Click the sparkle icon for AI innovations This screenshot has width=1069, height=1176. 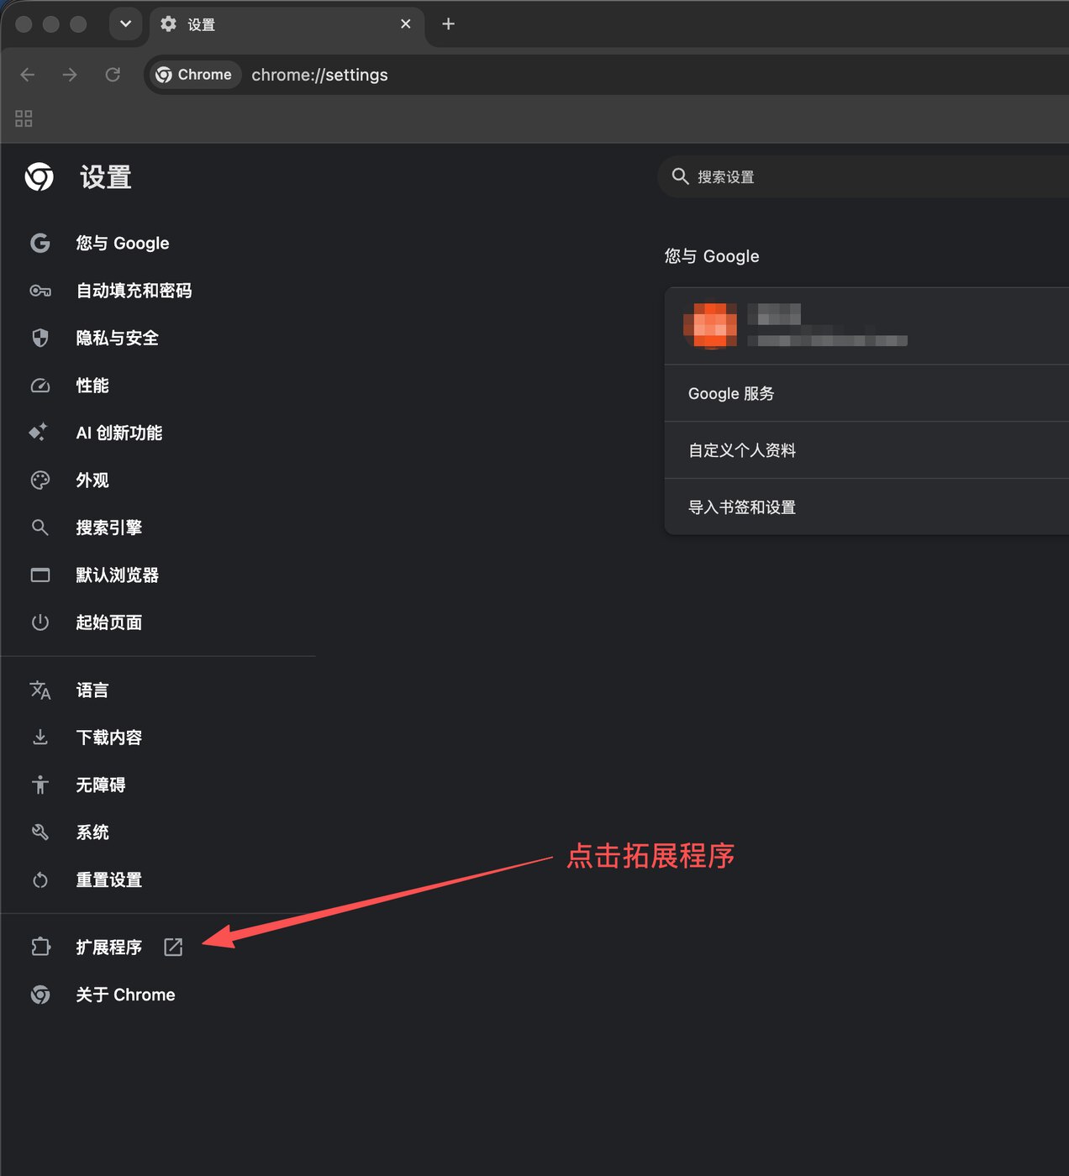click(39, 433)
